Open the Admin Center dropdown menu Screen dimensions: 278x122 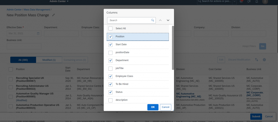pos(59,1)
